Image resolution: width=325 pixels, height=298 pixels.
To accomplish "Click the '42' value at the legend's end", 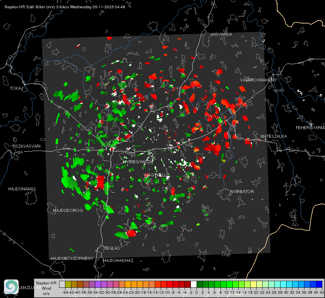I will tap(322, 292).
